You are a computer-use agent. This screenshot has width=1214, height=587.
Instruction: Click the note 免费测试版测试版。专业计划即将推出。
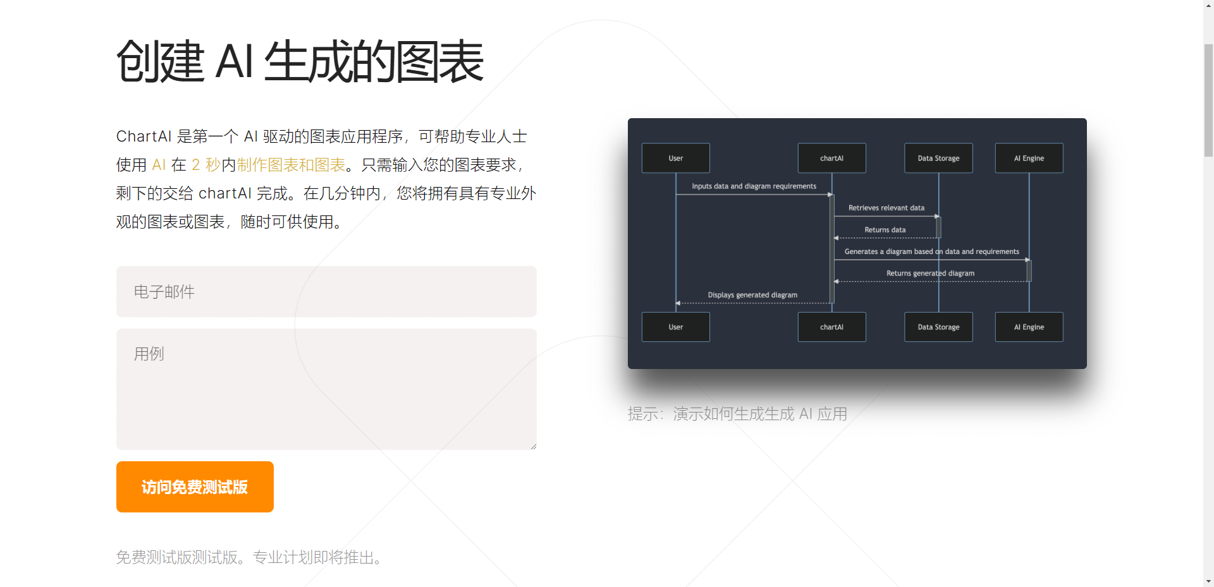pyautogui.click(x=249, y=557)
